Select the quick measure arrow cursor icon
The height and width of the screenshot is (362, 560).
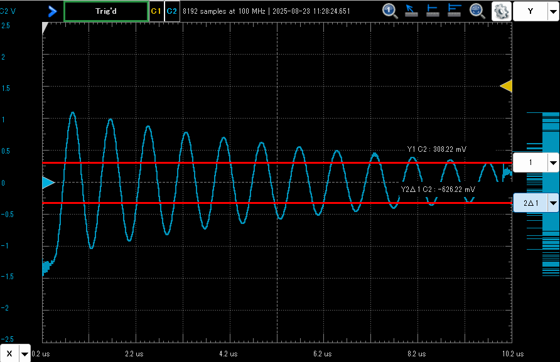tap(411, 11)
